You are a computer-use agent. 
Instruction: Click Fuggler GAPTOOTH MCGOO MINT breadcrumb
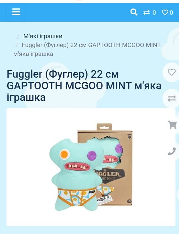[91, 45]
